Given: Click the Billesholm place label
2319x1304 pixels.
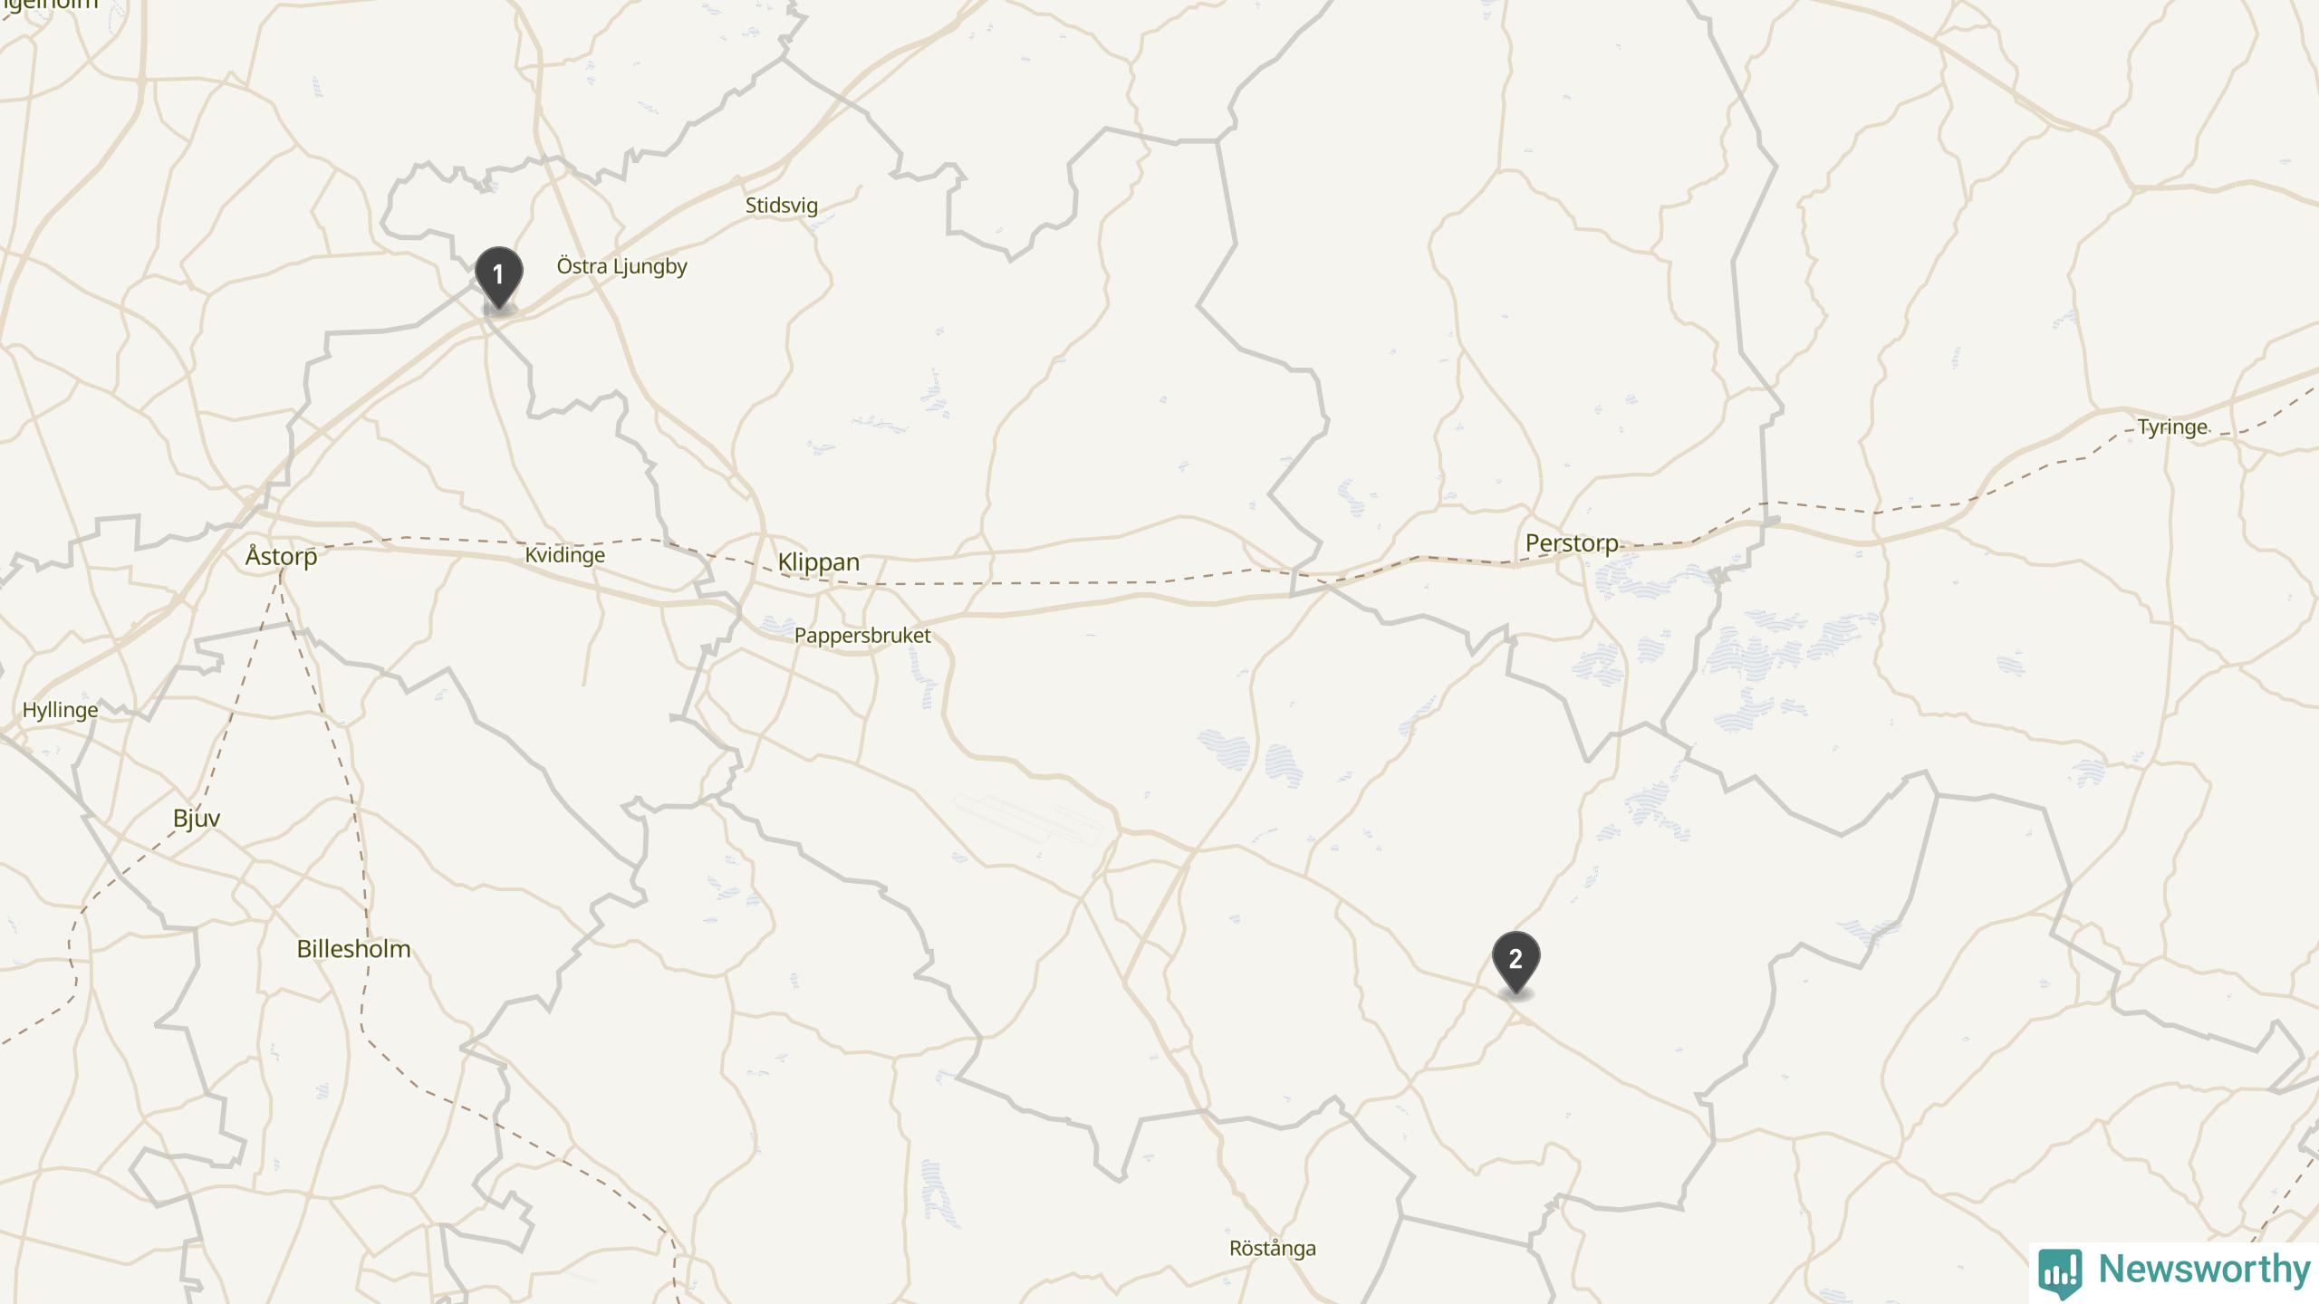Looking at the screenshot, I should click(x=353, y=949).
